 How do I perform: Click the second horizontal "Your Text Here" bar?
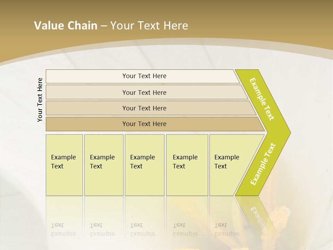144,92
